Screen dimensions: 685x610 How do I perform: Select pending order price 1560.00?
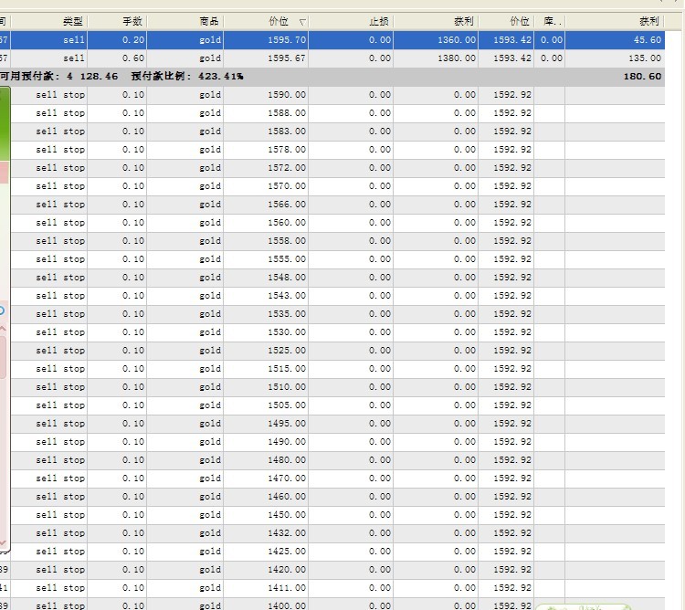tap(287, 223)
